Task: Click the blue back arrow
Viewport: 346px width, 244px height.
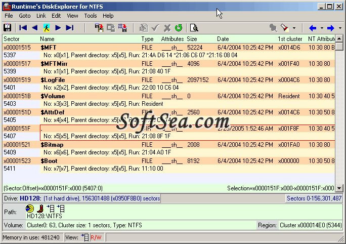Action: [x=313, y=28]
